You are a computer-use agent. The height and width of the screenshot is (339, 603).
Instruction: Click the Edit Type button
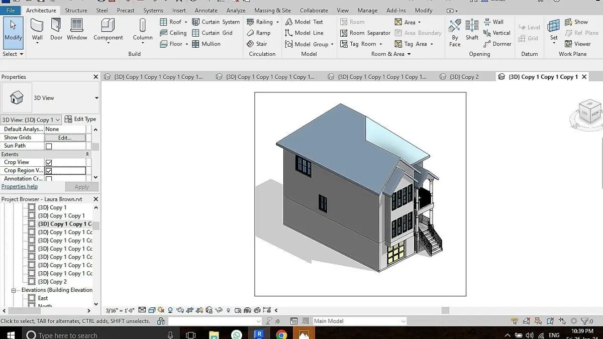(80, 120)
